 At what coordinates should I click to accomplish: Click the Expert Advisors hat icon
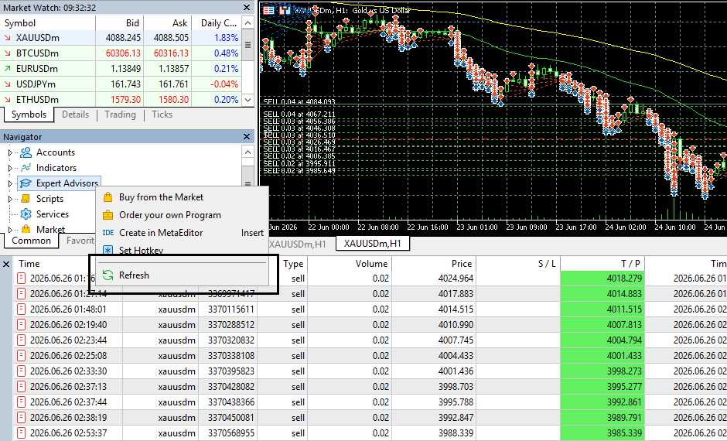tap(26, 183)
